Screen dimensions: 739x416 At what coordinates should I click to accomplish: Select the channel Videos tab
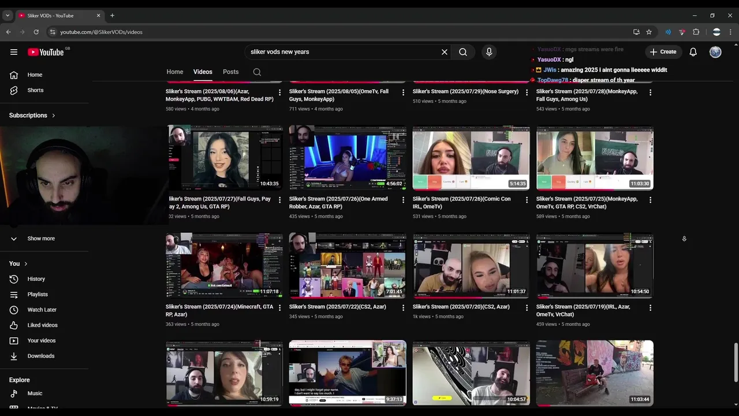point(203,72)
